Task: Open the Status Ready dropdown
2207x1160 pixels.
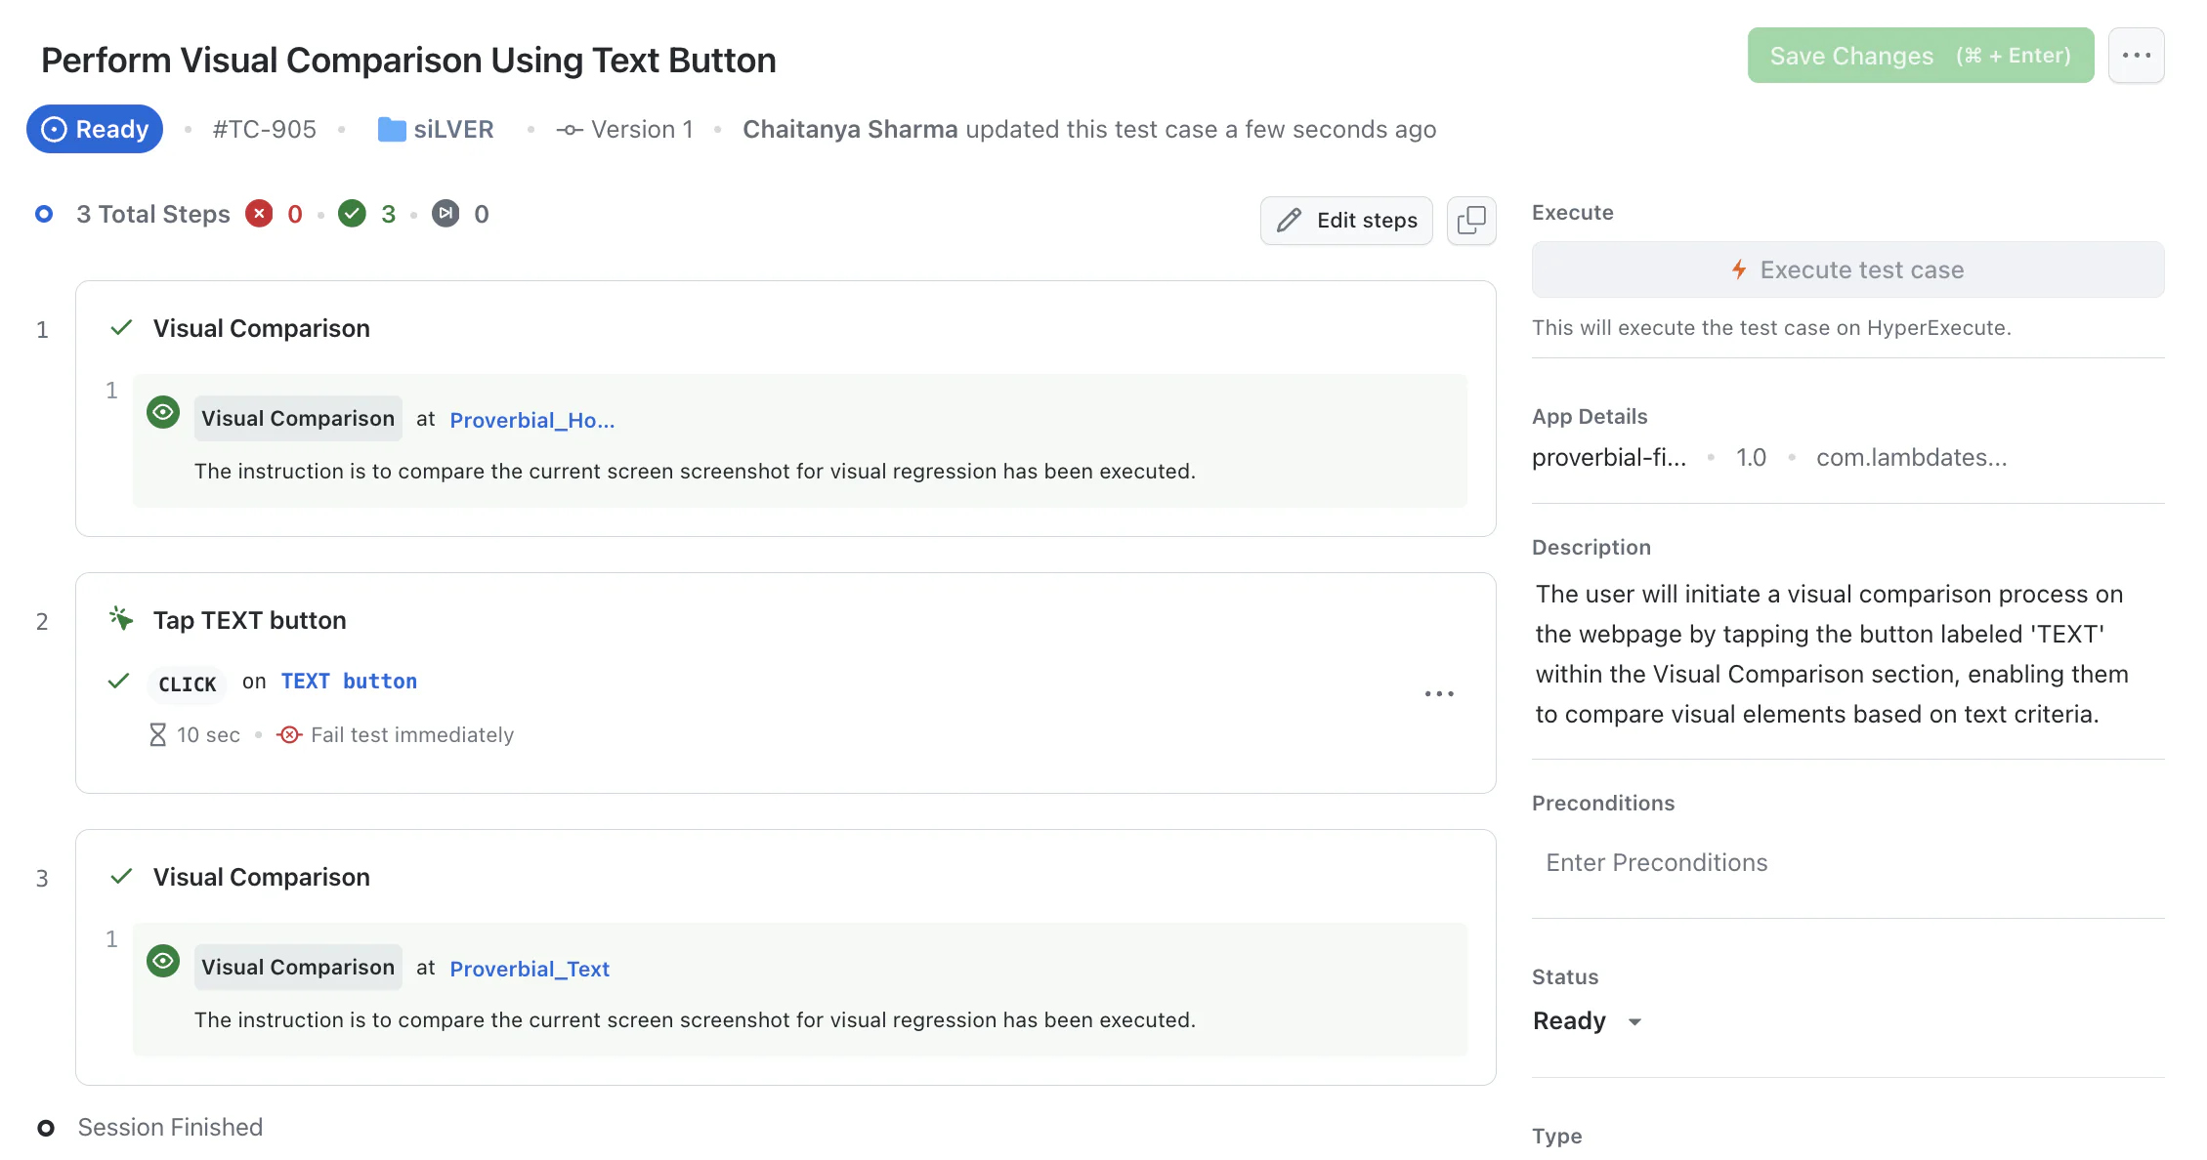Action: pyautogui.click(x=1587, y=1021)
